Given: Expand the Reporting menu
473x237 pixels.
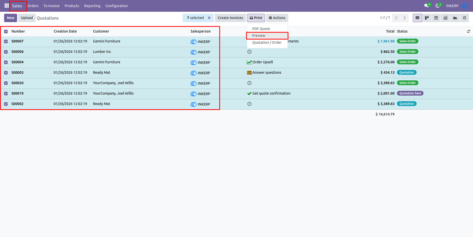Looking at the screenshot, I should click(x=92, y=6).
